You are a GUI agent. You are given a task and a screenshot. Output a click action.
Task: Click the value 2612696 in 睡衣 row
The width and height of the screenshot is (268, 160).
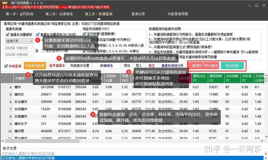pos(47,87)
